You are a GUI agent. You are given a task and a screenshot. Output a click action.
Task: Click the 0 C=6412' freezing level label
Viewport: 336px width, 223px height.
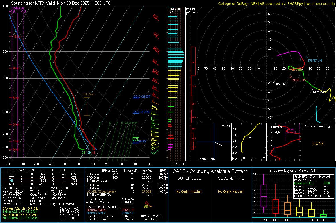point(140,141)
